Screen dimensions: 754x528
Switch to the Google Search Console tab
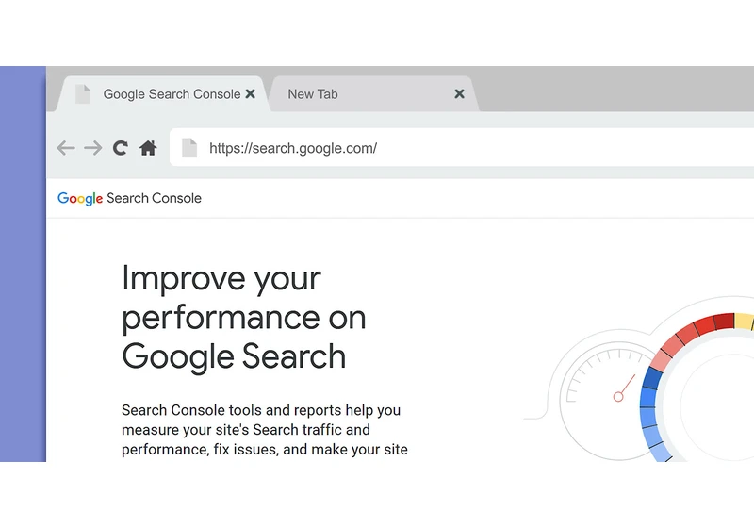163,93
